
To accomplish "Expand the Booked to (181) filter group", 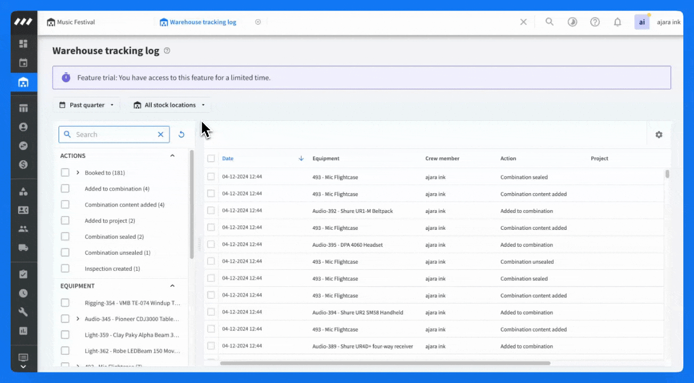I will click(78, 172).
